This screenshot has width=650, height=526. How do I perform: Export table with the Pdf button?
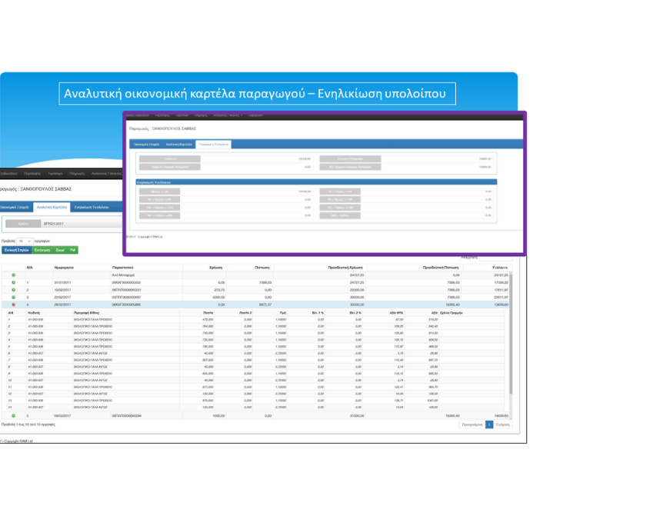72,251
